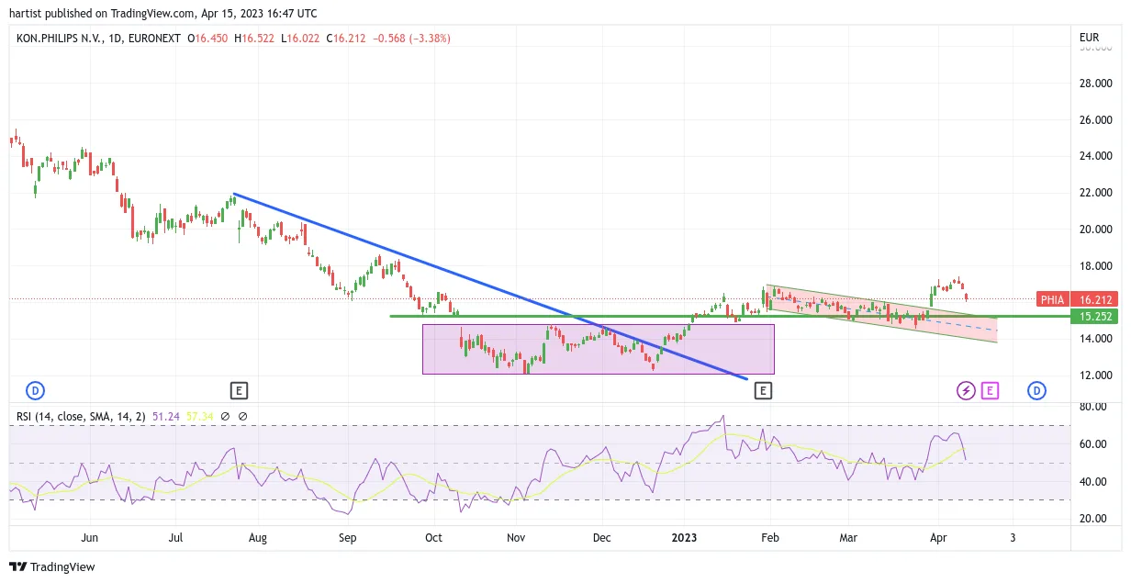This screenshot has width=1131, height=583.
Task: Click the TradingView logo at bottom left
Action: [x=51, y=566]
